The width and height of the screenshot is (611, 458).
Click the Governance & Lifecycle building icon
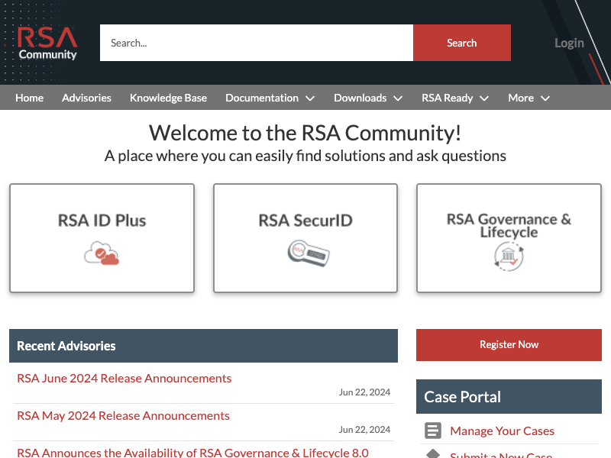509,256
